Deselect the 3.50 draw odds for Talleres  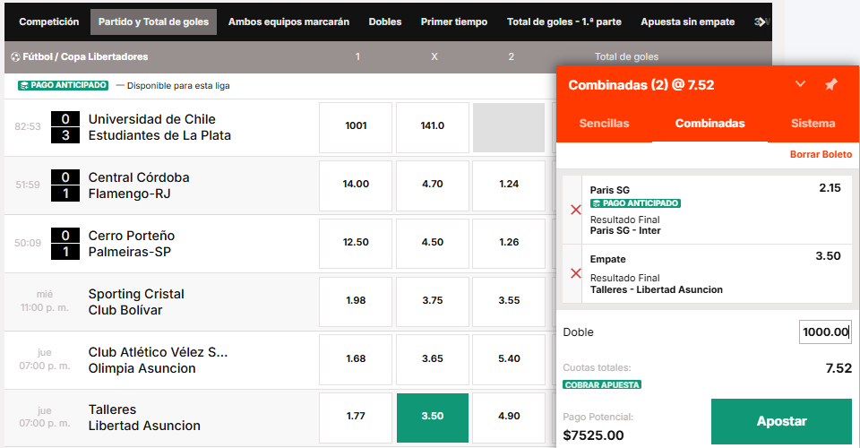point(433,418)
